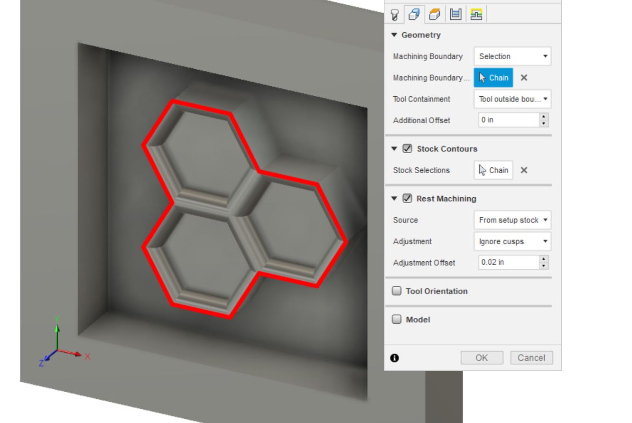Decrease Adjustment Offset with down arrow
Screen dimensions: 632x423
(x=544, y=266)
